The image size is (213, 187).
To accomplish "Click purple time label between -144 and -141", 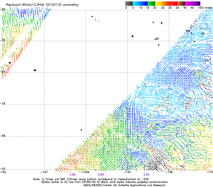I will [x=101, y=175].
